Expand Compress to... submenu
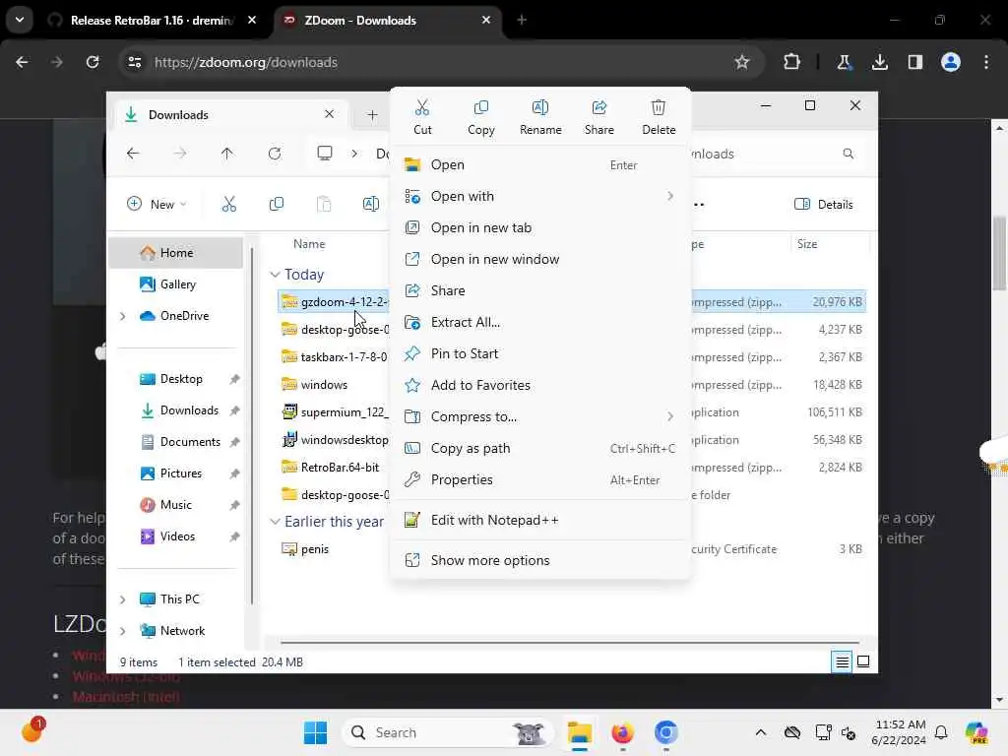1008x756 pixels. point(540,416)
